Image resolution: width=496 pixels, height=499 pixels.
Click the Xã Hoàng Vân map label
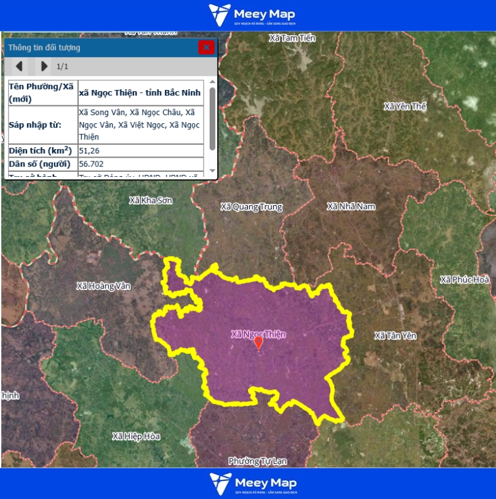coord(103,286)
